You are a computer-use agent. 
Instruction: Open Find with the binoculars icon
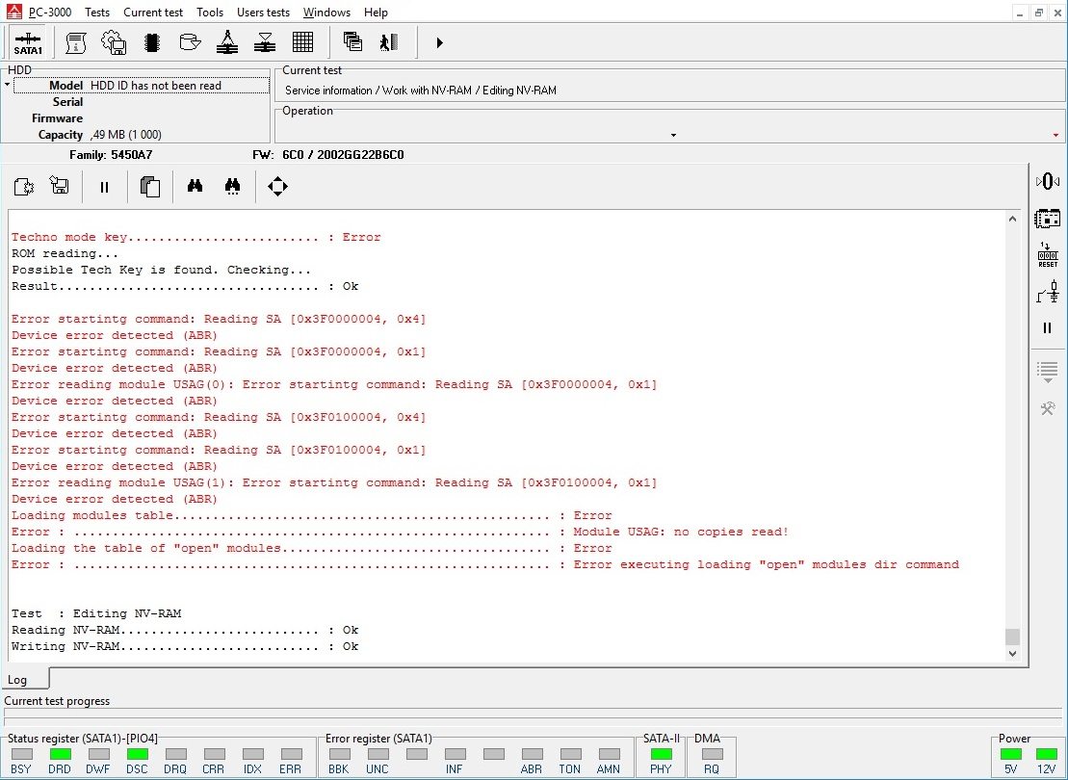click(x=195, y=186)
